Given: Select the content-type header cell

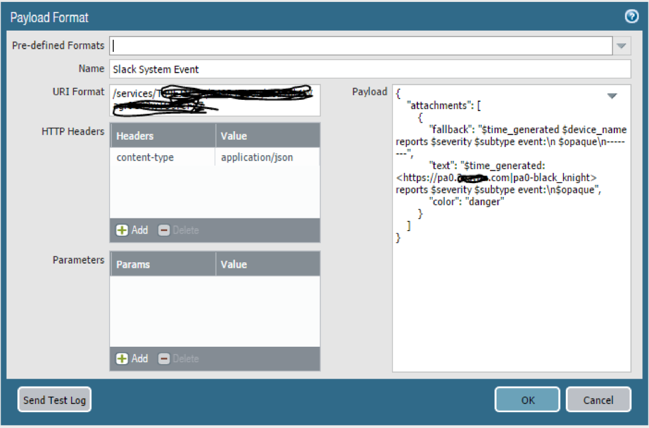Looking at the screenshot, I should (162, 157).
